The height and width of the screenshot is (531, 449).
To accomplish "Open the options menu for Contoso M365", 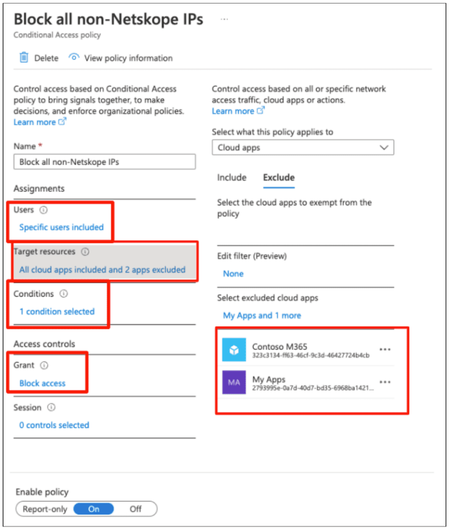I will tap(385, 350).
